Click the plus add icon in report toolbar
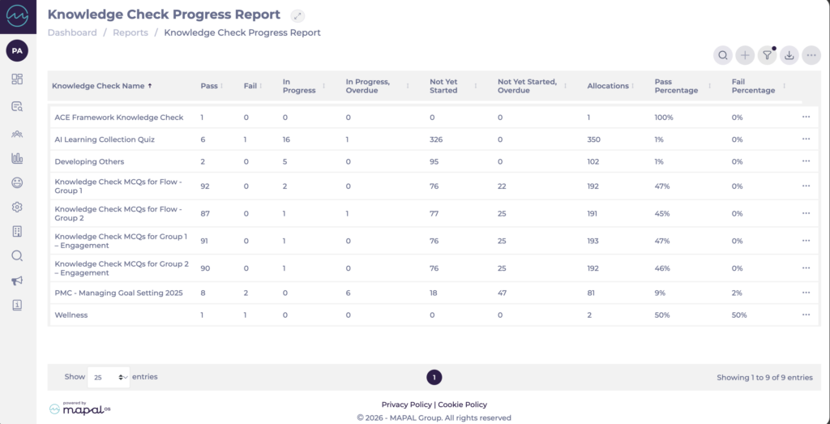 pos(745,55)
